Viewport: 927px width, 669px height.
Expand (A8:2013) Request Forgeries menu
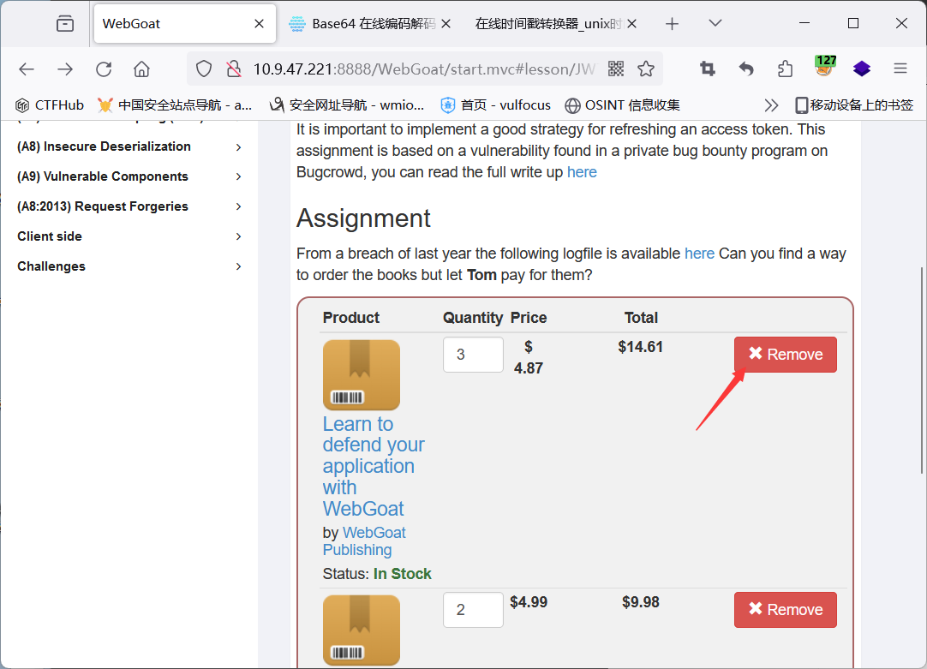point(129,206)
